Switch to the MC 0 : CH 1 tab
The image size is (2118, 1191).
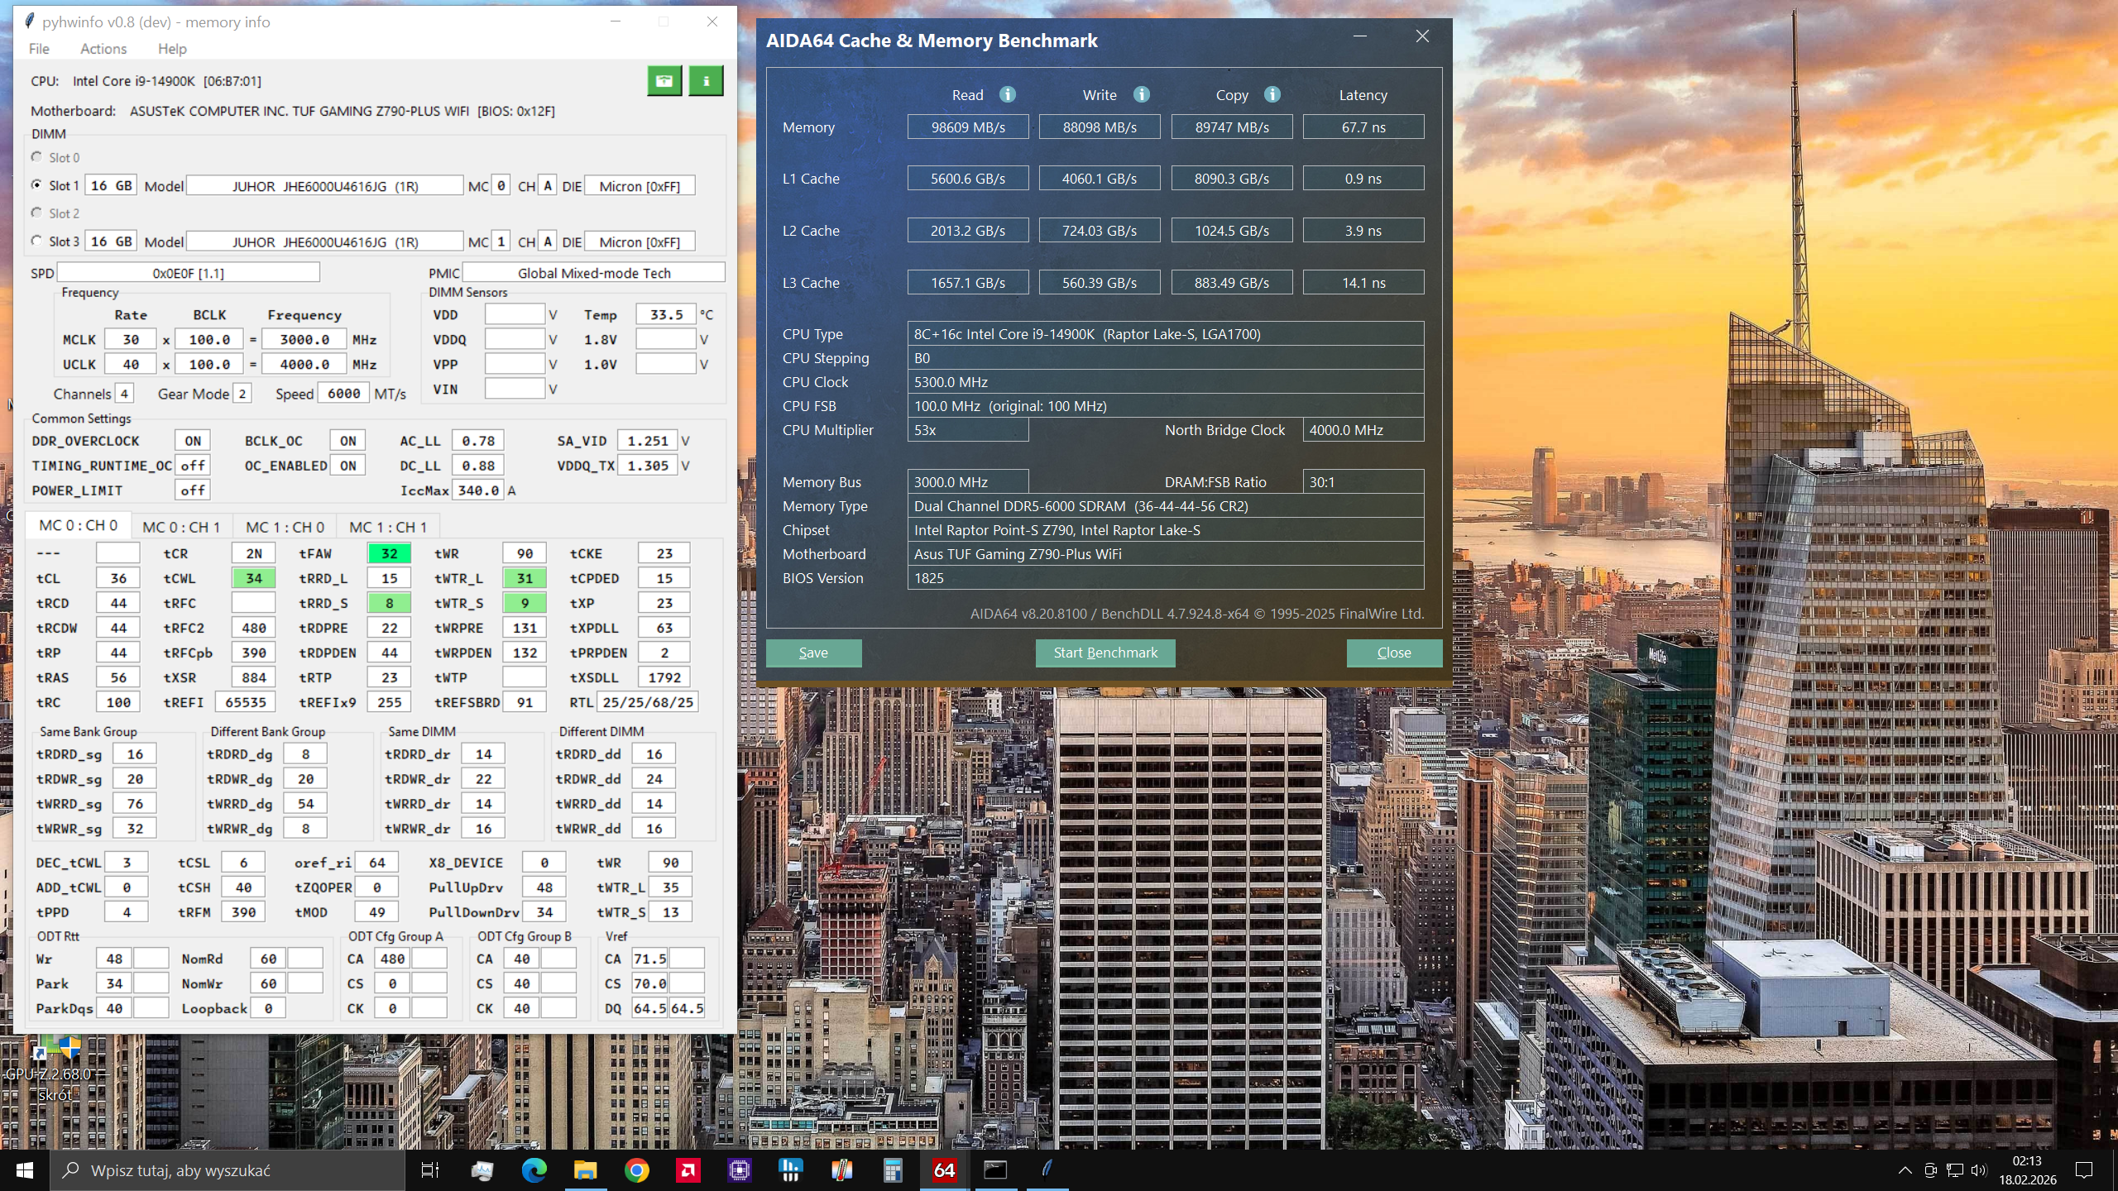coord(180,527)
